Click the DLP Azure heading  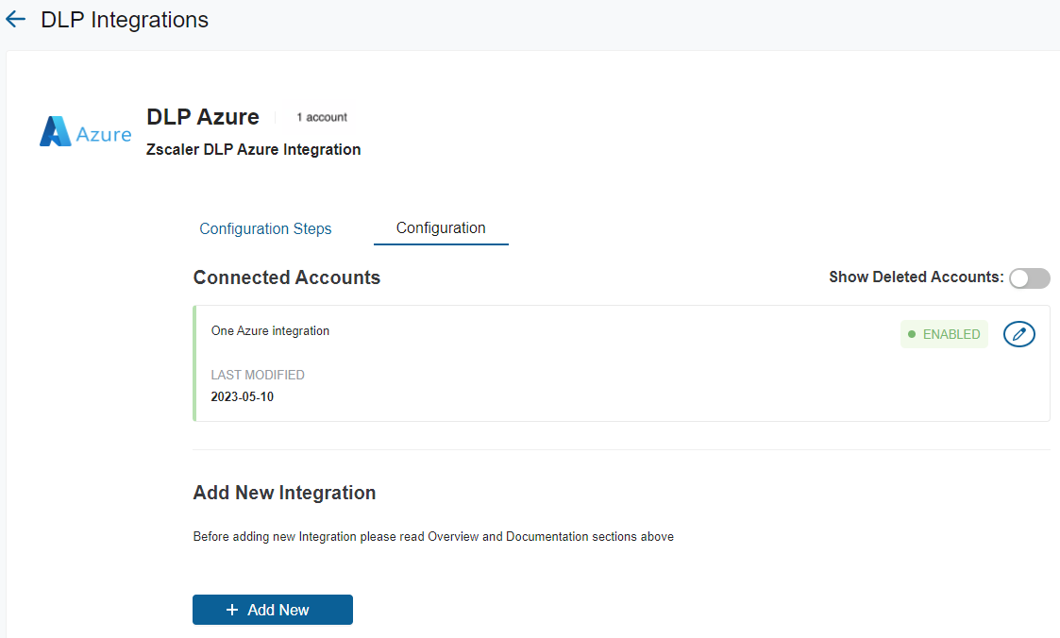pyautogui.click(x=203, y=117)
